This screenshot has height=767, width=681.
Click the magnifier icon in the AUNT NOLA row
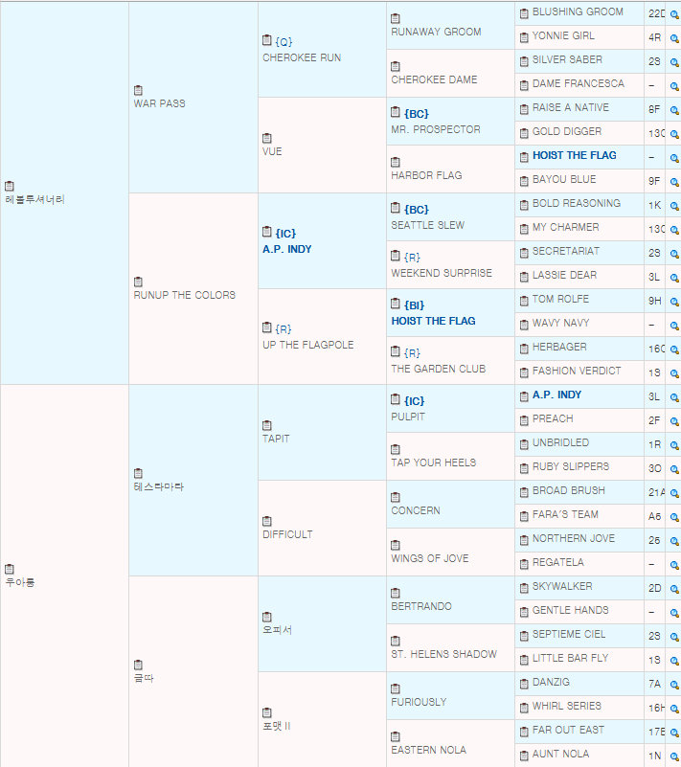[x=674, y=756]
